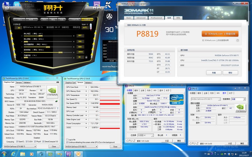Click the shader frequency slider handle near 800

48,47
